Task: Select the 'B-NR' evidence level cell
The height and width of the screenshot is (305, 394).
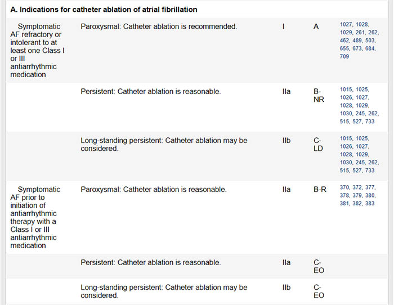Action: tap(318, 96)
